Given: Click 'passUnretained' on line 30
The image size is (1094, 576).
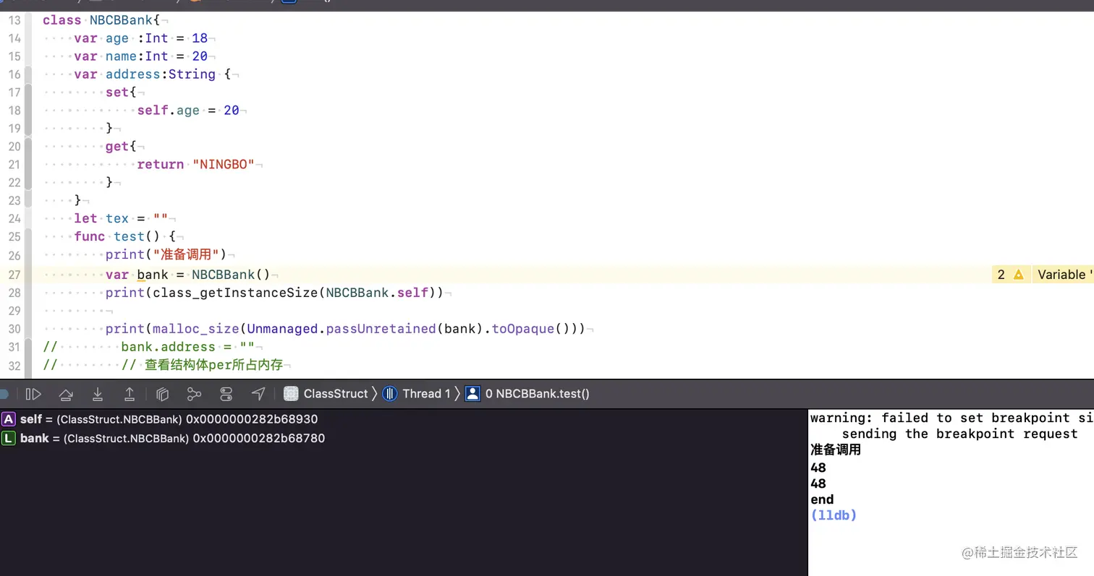Looking at the screenshot, I should 381,329.
